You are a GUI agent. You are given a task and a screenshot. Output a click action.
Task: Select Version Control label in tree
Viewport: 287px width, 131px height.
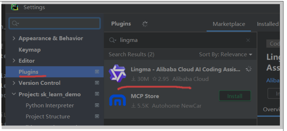tap(39, 83)
